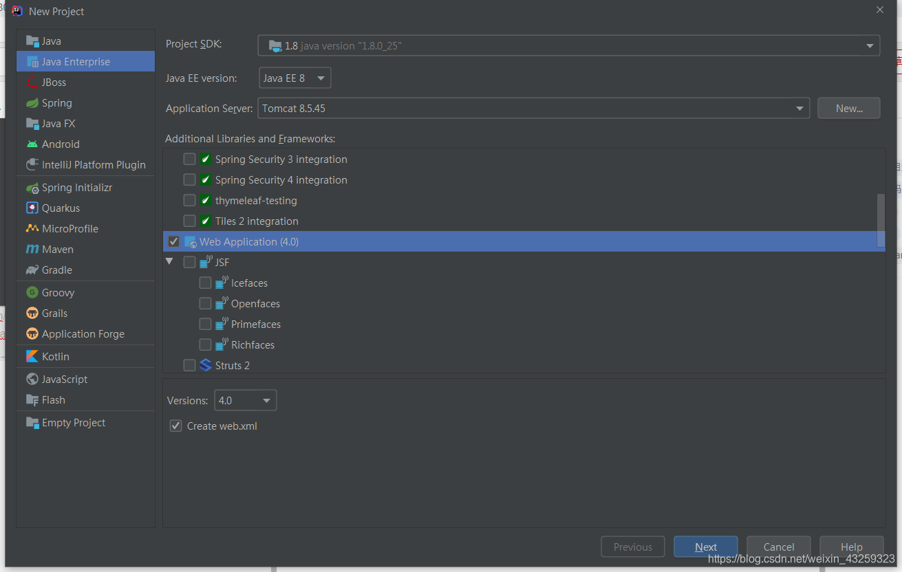Uncheck the Web Application (4.0) checkbox

tap(173, 242)
